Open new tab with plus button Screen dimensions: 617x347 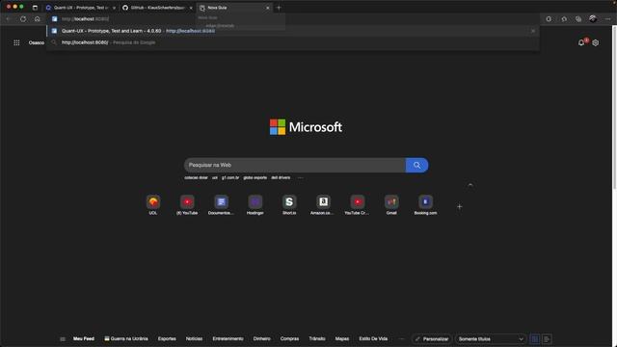[279, 8]
